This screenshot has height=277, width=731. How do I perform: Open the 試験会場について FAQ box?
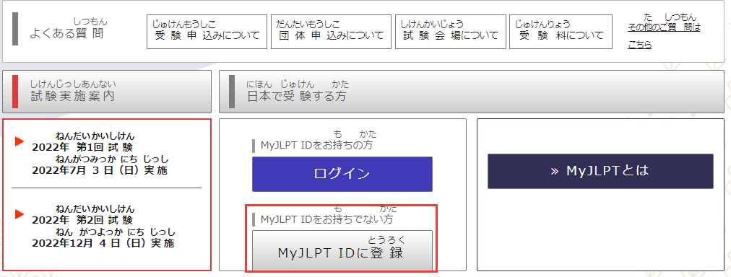coord(450,32)
